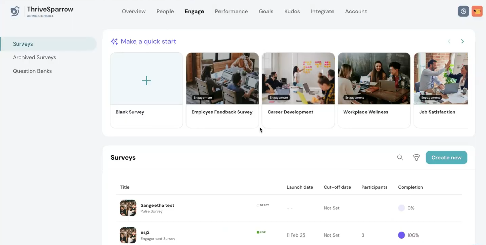The image size is (486, 245).
Task: Click the 100% completion indicator circle
Action: click(x=401, y=235)
